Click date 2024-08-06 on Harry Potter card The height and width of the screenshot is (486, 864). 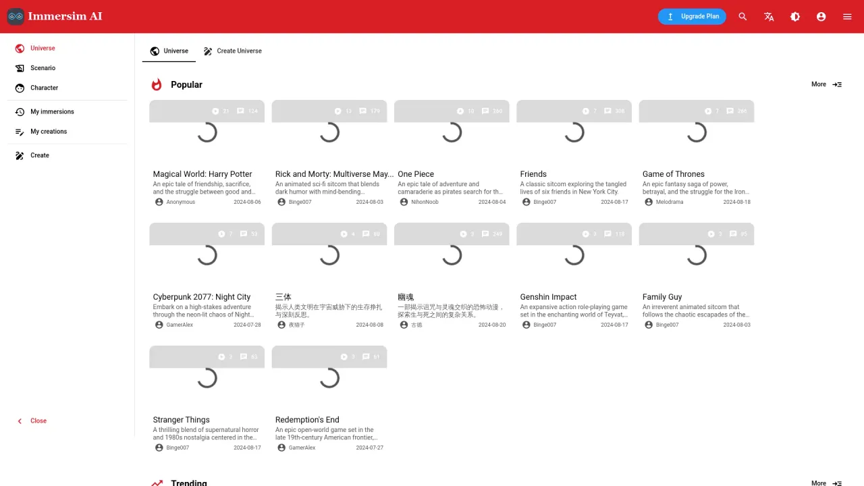pyautogui.click(x=247, y=202)
